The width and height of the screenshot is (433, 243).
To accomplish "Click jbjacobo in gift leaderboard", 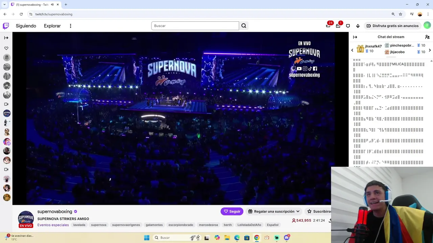I will tap(397, 52).
